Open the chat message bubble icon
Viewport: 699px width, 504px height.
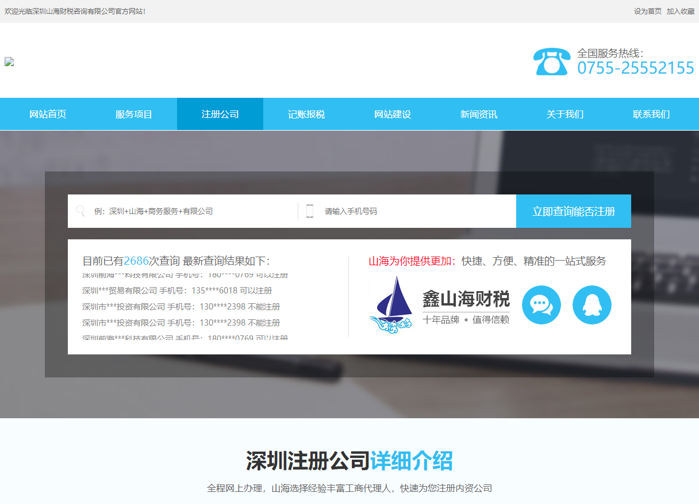[541, 305]
